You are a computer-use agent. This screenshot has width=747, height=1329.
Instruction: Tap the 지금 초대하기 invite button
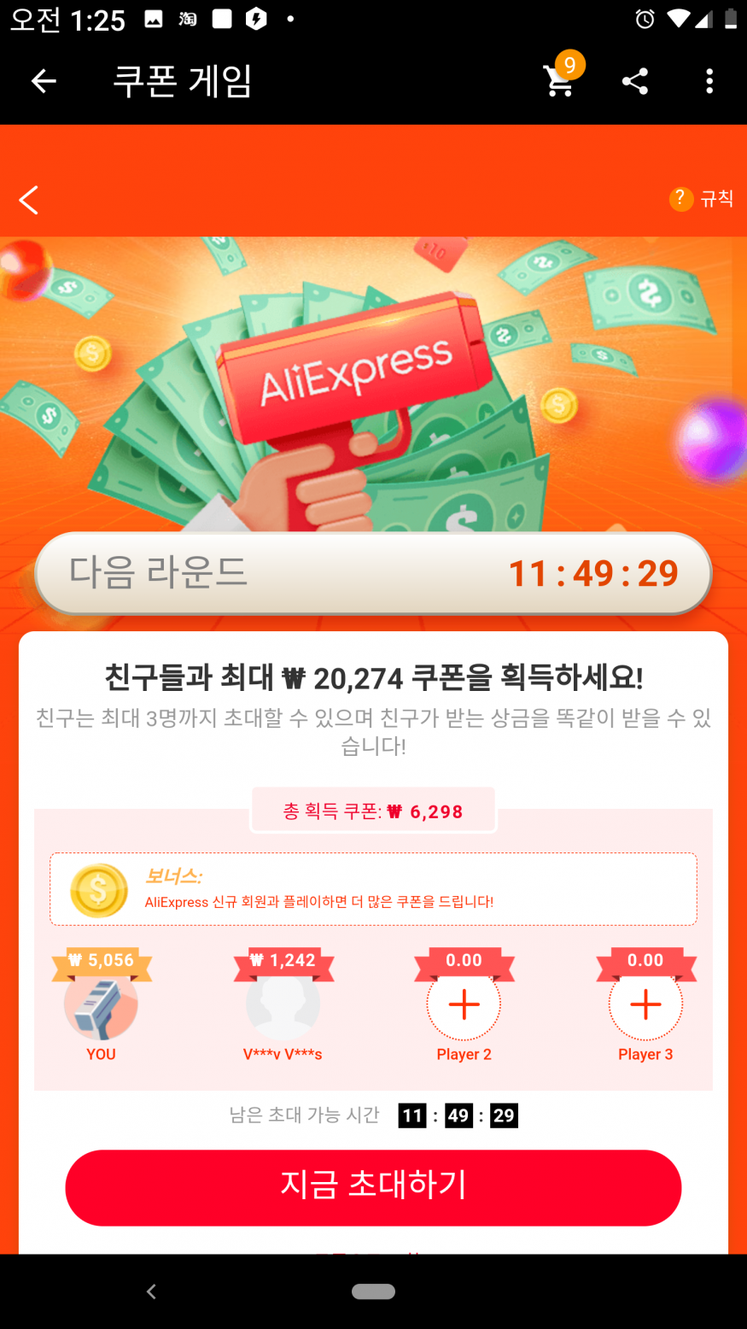[373, 1187]
